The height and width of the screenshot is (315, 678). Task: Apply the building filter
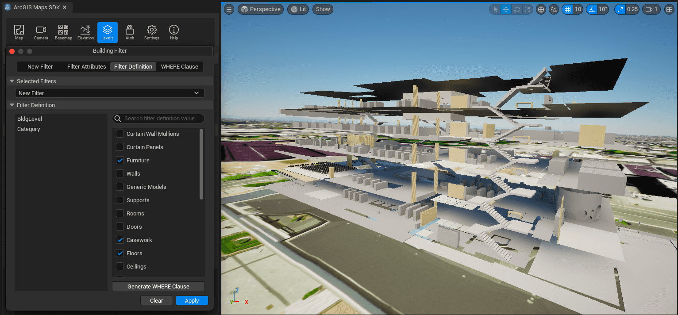192,300
